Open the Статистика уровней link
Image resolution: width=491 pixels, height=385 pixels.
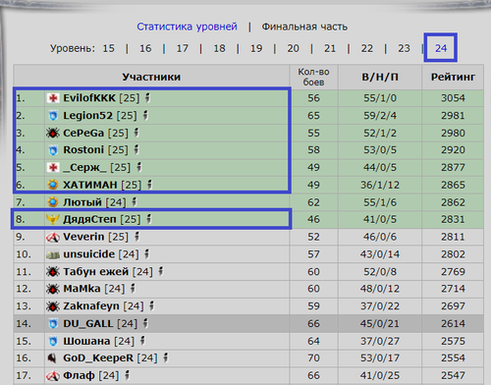pyautogui.click(x=187, y=27)
